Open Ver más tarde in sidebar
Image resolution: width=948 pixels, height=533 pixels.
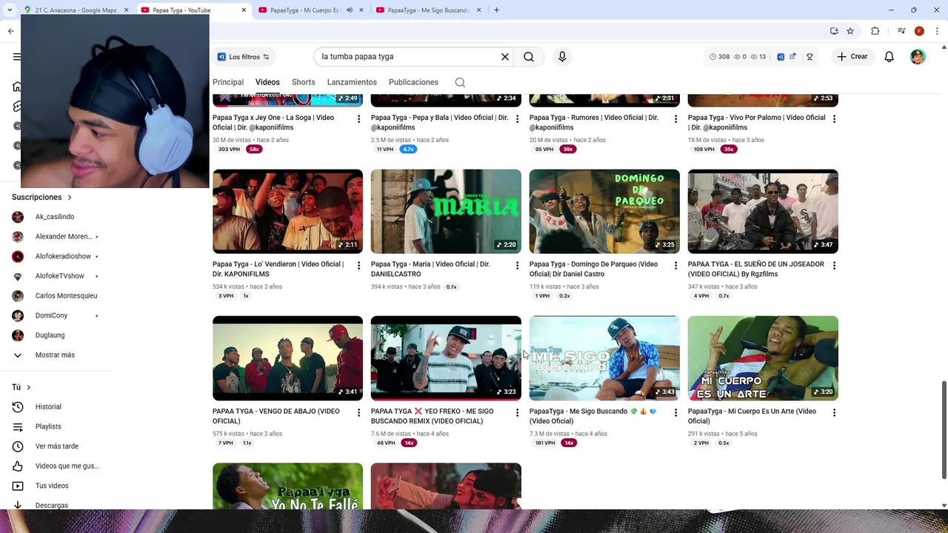click(56, 446)
